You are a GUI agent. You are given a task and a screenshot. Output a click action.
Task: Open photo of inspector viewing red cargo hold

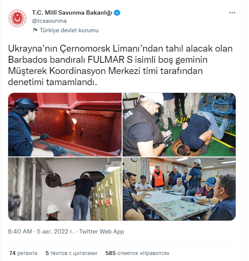tap(65, 125)
